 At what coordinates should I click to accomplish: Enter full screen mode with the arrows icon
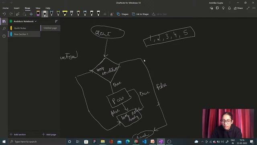(248, 8)
